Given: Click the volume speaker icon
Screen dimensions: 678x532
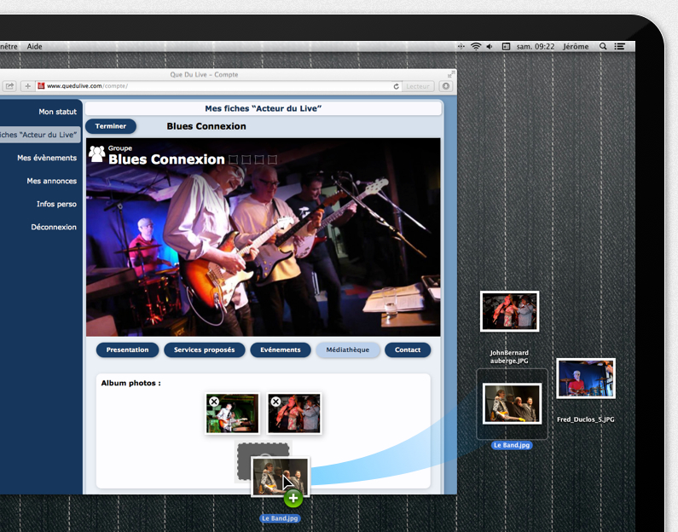Looking at the screenshot, I should [x=490, y=46].
